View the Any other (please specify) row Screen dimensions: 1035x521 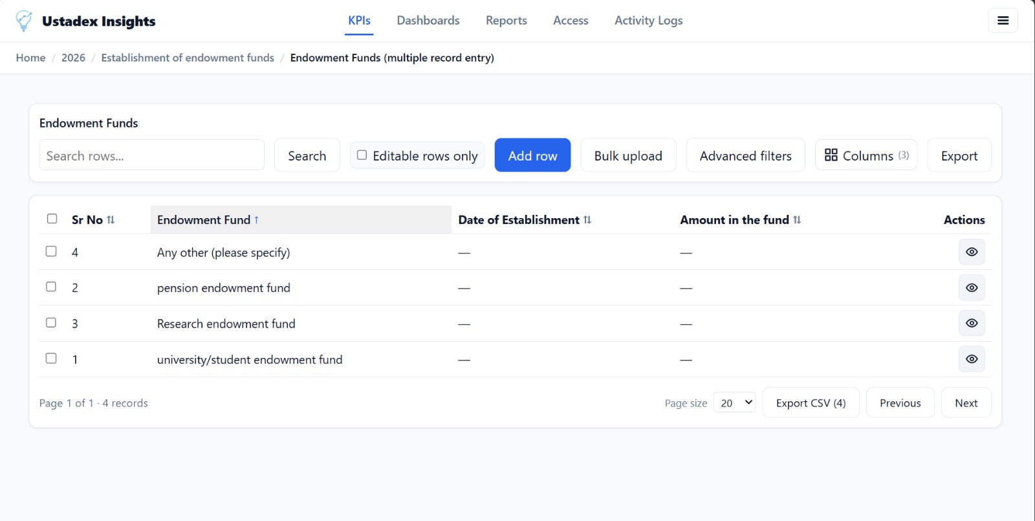pos(972,252)
